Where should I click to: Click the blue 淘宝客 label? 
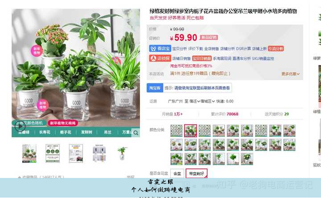pos(155,88)
